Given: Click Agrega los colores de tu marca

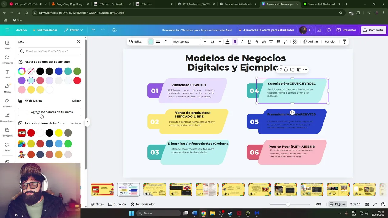Looking at the screenshot, I should (49, 112).
